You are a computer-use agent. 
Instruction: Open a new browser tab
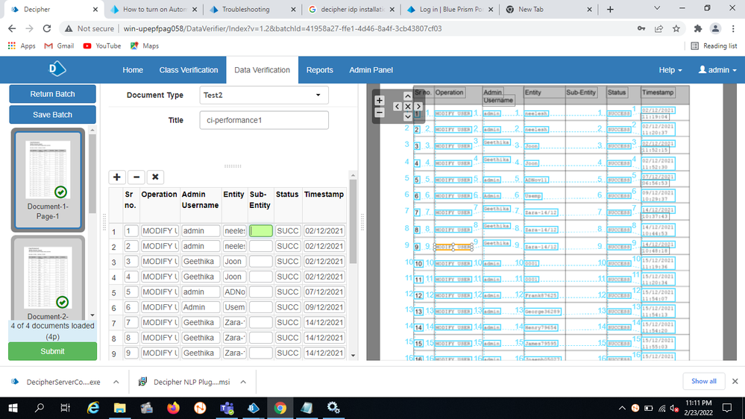click(x=610, y=9)
